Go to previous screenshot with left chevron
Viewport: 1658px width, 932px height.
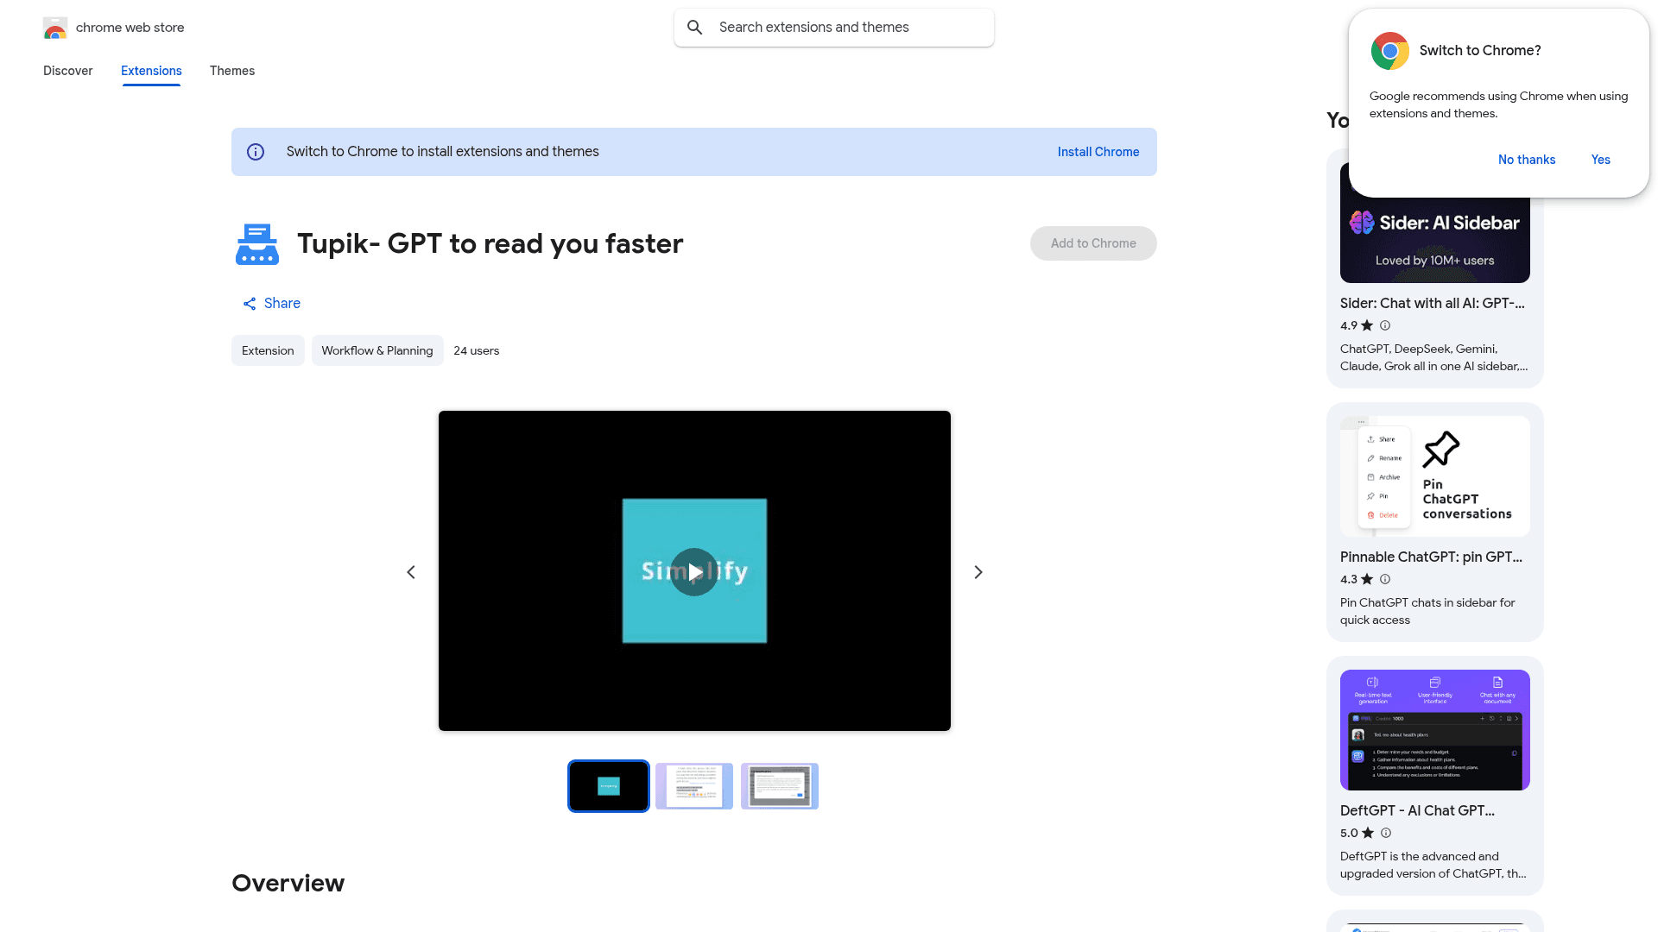[x=411, y=572]
